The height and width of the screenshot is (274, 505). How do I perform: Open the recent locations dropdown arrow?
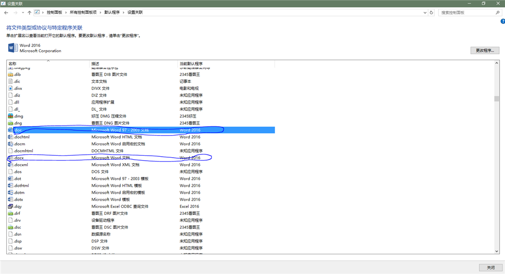(x=23, y=12)
